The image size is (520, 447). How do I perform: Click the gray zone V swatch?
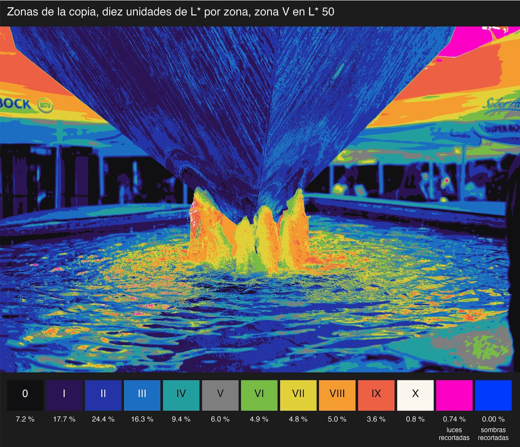220,395
